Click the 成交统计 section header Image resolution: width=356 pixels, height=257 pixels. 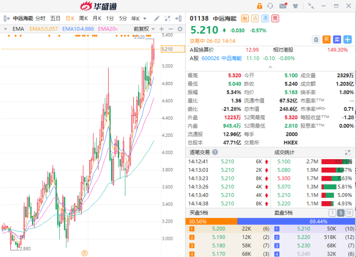[x=284, y=152]
